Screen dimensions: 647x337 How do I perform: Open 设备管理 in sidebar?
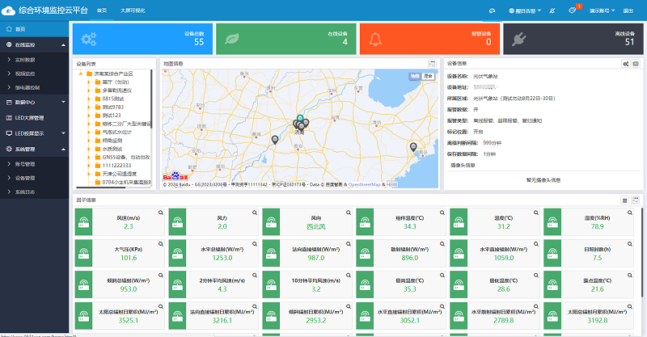[x=25, y=178]
